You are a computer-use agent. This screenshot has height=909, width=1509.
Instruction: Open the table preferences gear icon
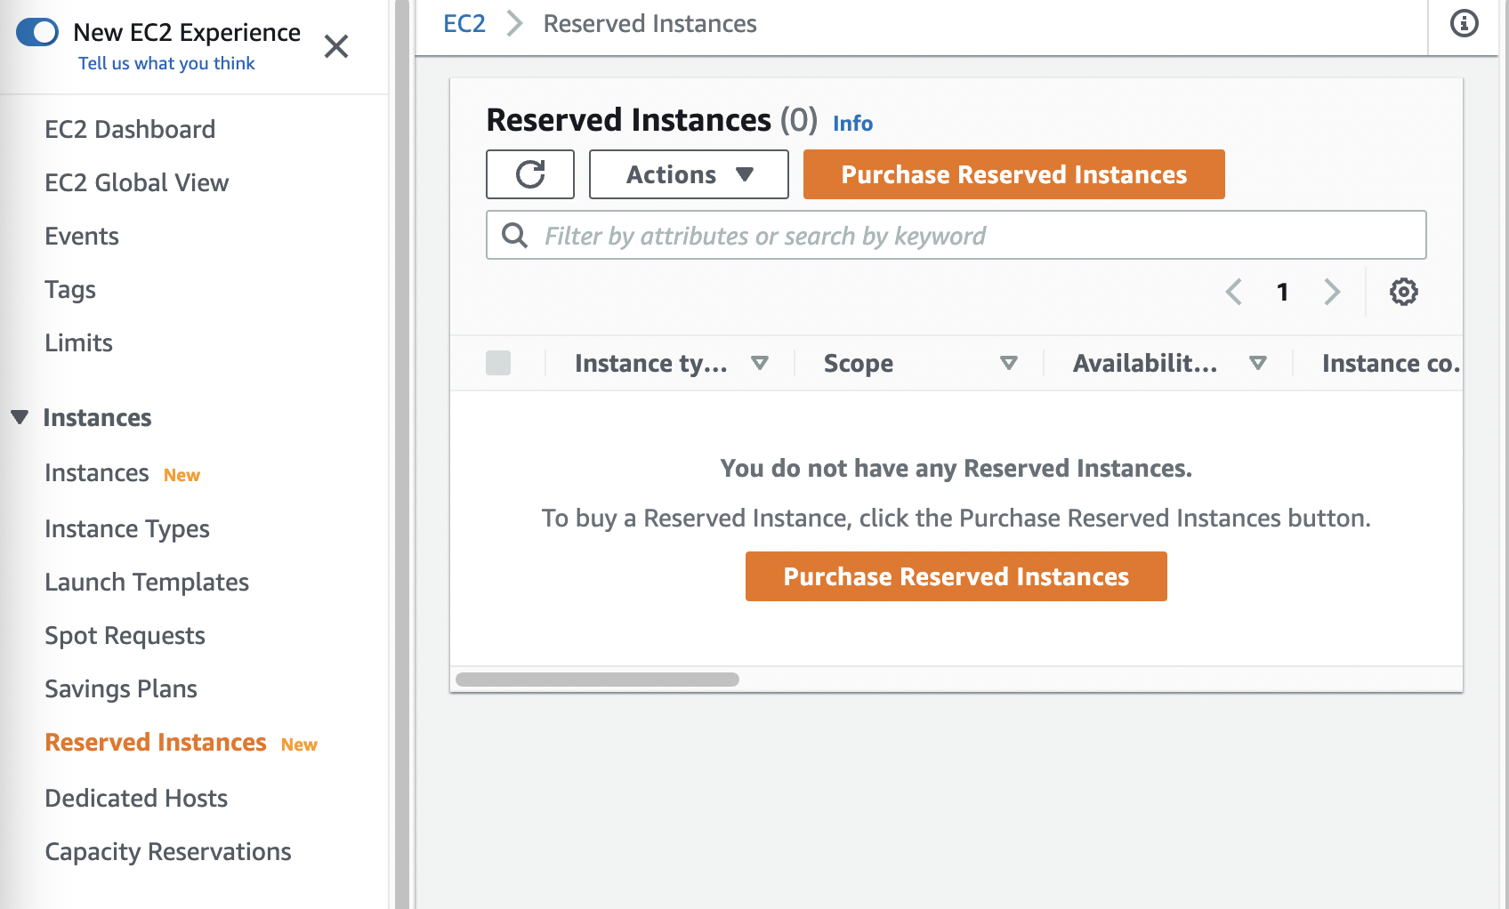pyautogui.click(x=1404, y=292)
